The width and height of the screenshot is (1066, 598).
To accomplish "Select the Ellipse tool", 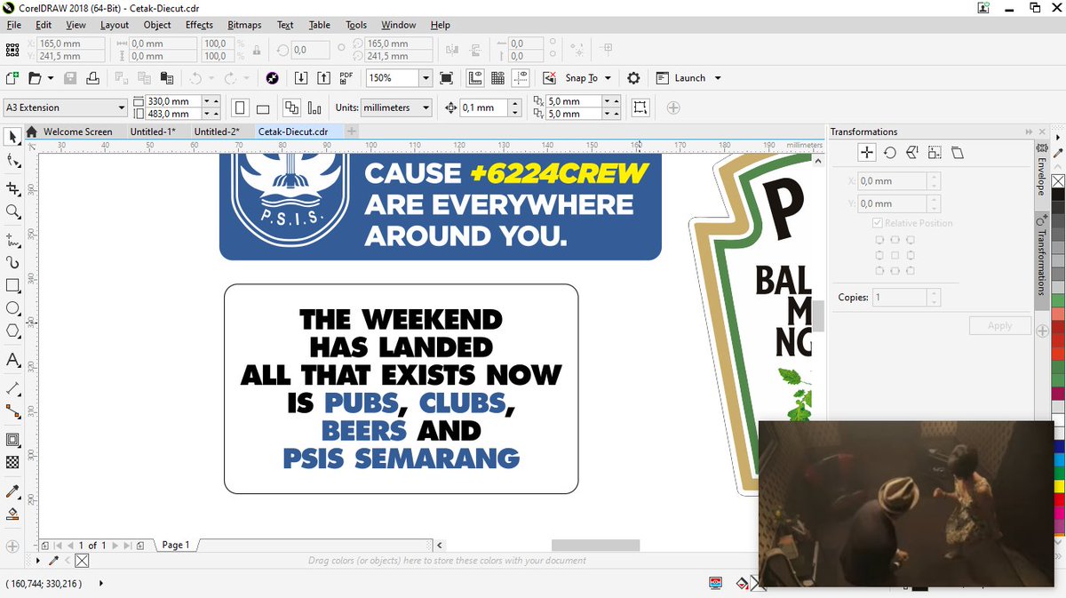I will pos(12,308).
